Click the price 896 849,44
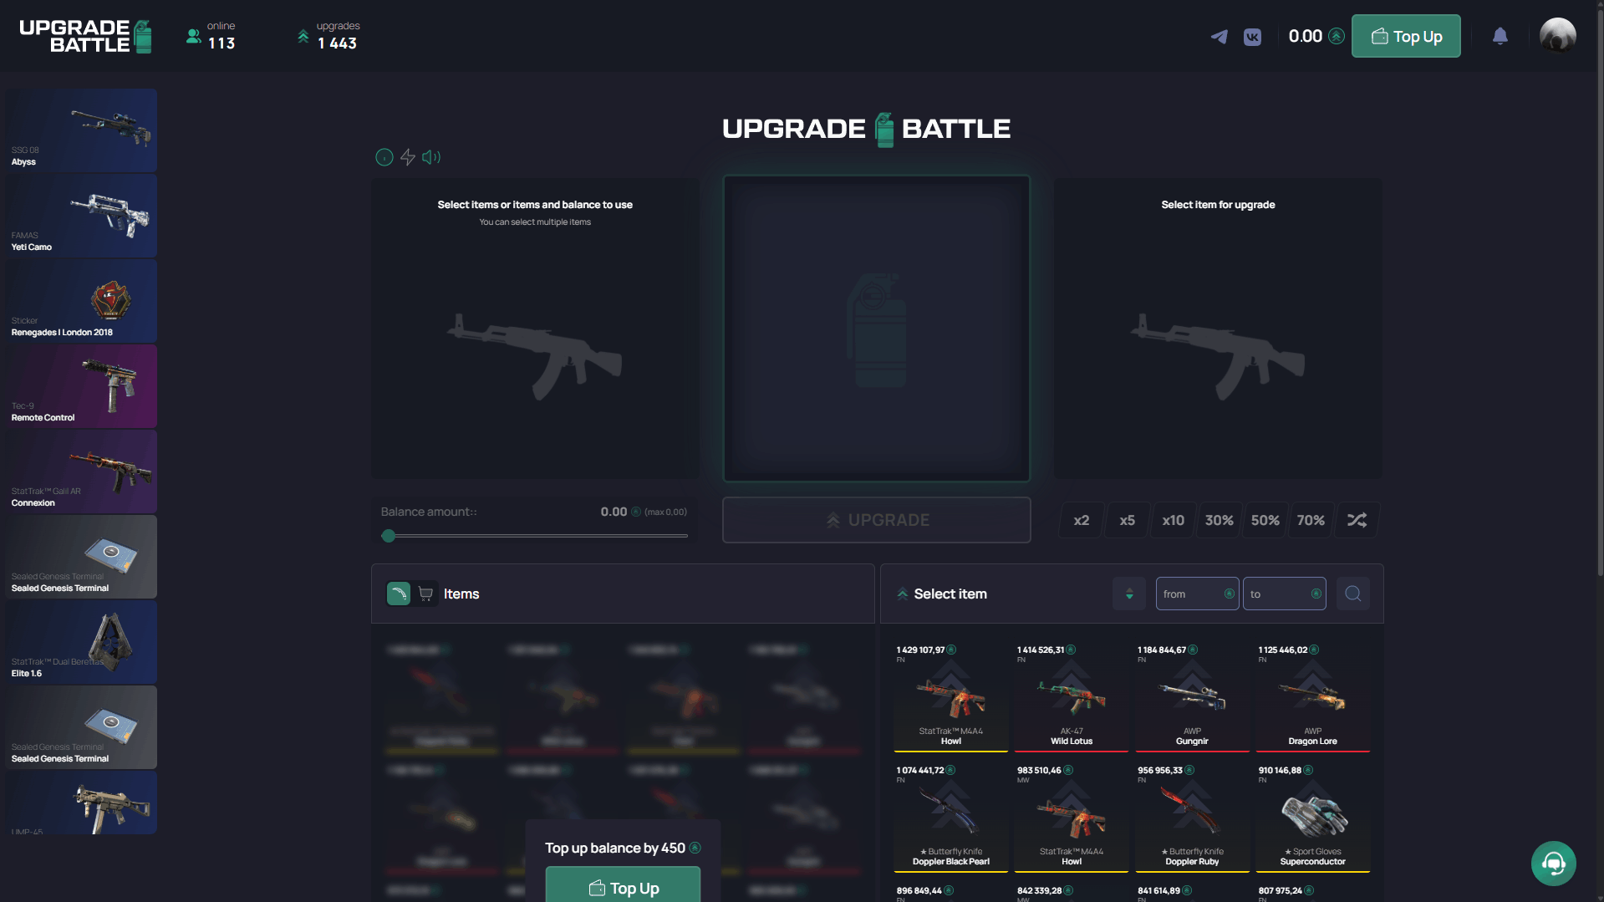 pyautogui.click(x=919, y=890)
